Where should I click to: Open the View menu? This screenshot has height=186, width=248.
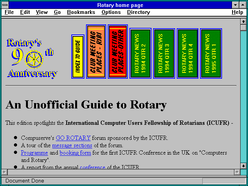pos(41,12)
